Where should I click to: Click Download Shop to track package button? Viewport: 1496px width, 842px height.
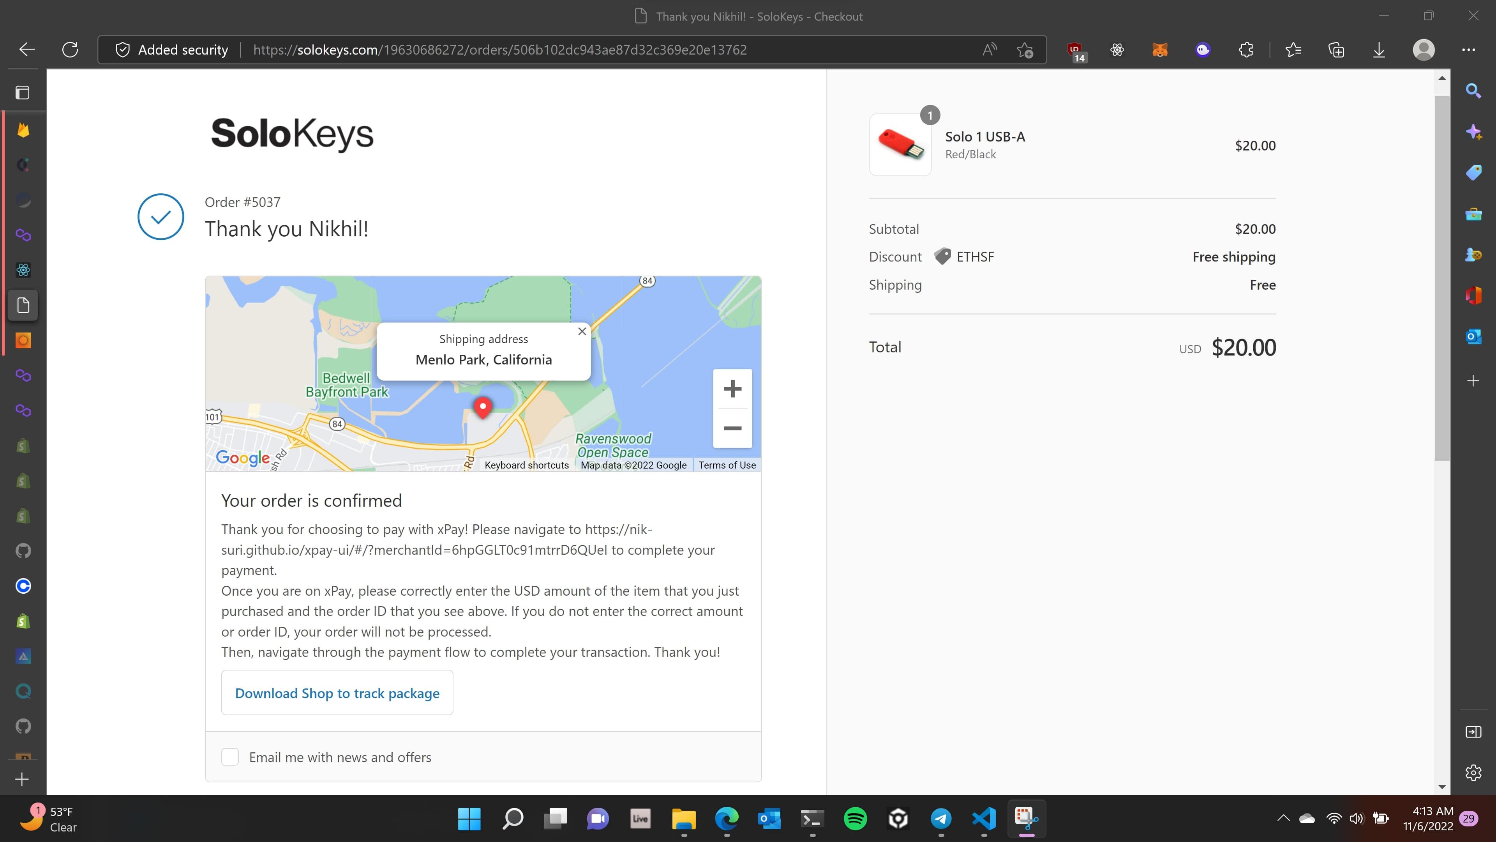tap(337, 692)
